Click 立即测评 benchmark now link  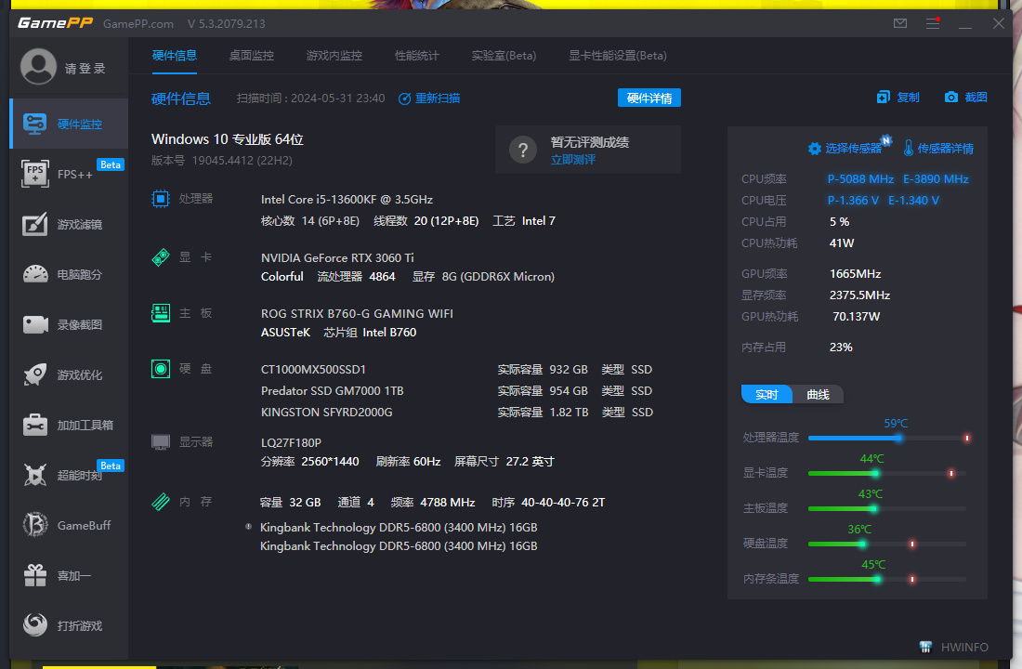(x=573, y=160)
